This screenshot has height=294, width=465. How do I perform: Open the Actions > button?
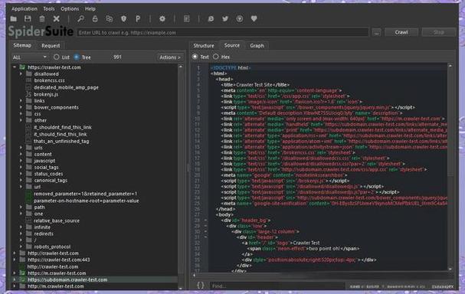[x=169, y=57]
